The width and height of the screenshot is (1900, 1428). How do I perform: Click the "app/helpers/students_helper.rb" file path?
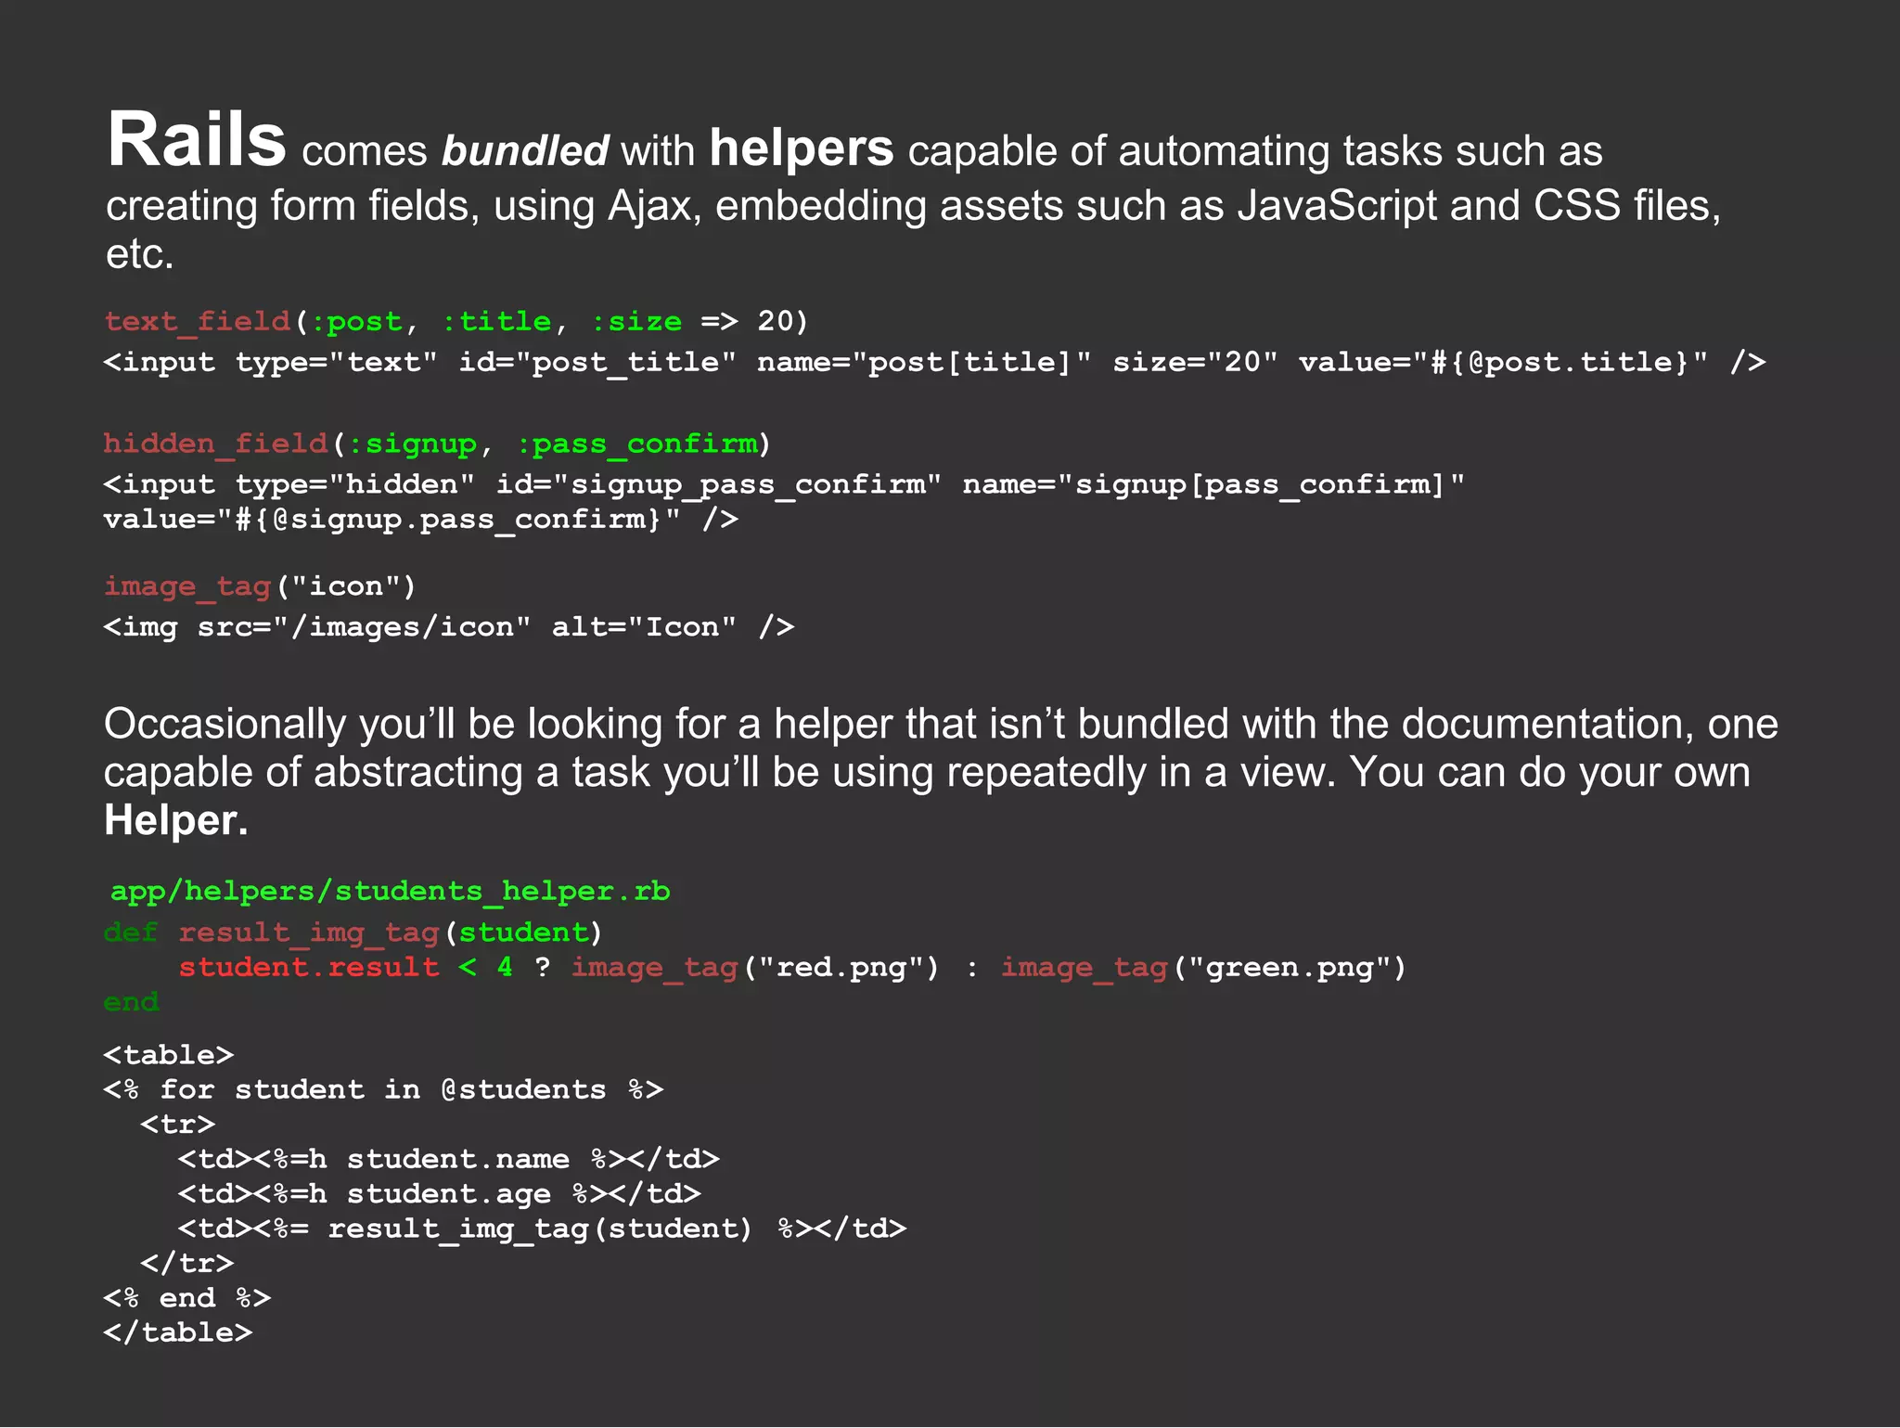click(391, 892)
